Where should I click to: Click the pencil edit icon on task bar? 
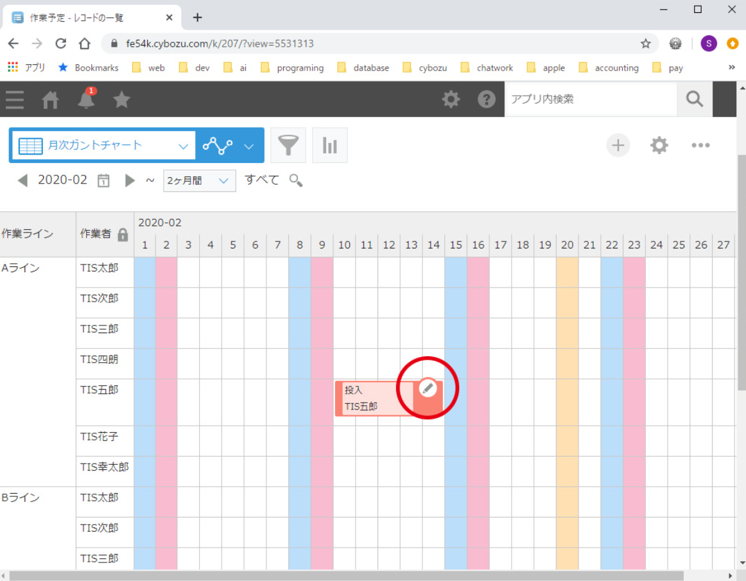click(x=428, y=388)
